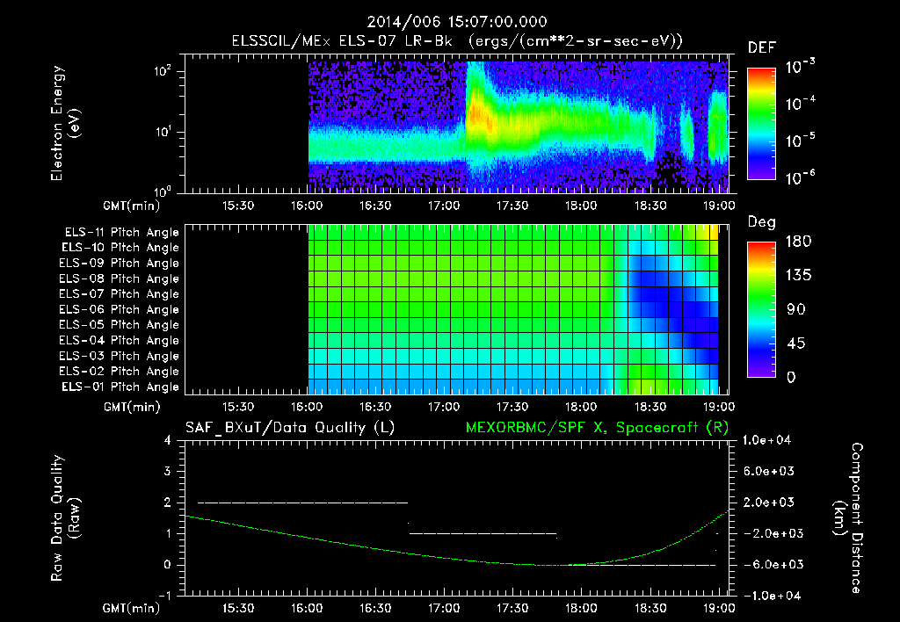The height and width of the screenshot is (622, 900).
Task: Click the 18:30 tick label under pitch angle plot
Action: point(650,407)
